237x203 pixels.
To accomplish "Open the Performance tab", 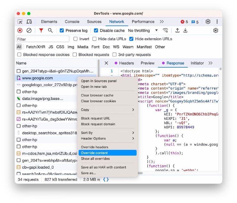I will click(x=143, y=22).
